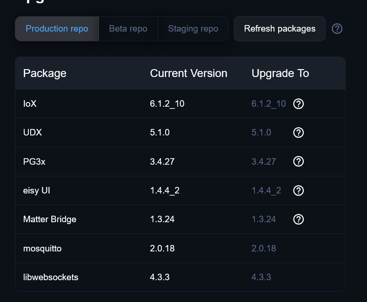Click Matter Bridge upgrade version 1.3.24
Viewport: 367px width, 302px height.
pyautogui.click(x=264, y=219)
